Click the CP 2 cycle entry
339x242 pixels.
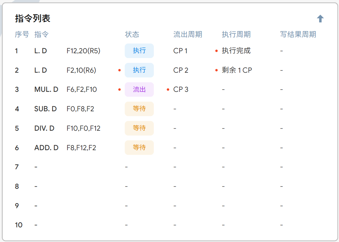(181, 70)
